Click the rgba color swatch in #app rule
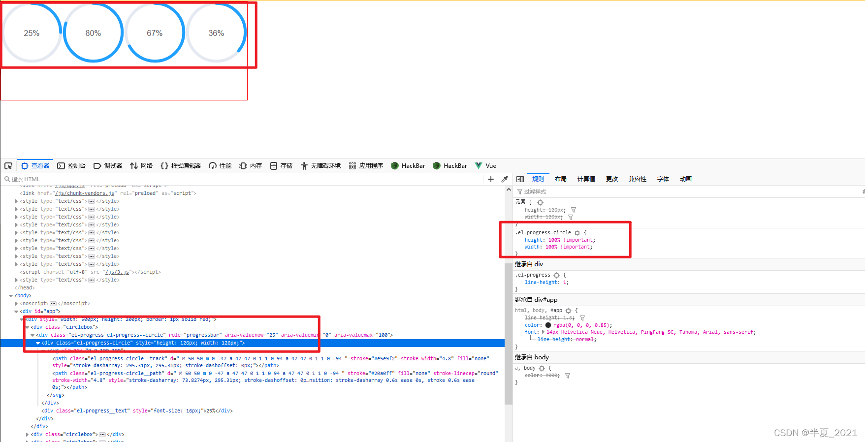The width and height of the screenshot is (865, 442). point(548,325)
